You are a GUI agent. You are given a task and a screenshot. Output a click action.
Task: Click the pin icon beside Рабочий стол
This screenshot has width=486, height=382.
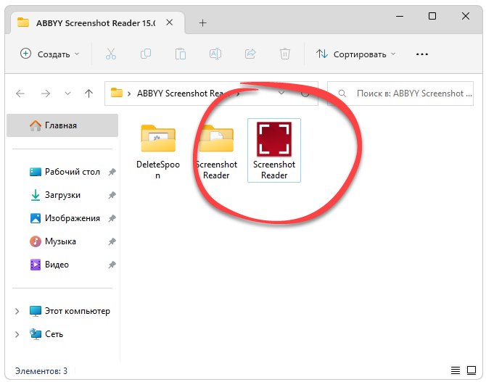click(x=112, y=172)
